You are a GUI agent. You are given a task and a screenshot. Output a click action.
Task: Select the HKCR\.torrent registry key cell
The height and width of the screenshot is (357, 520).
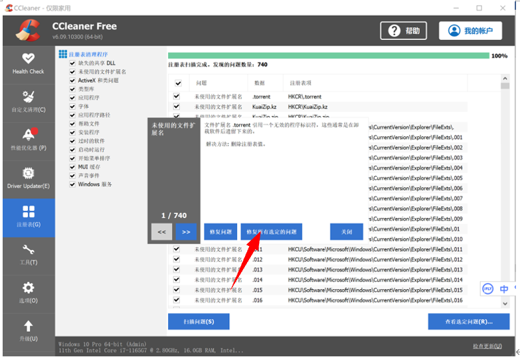[305, 96]
